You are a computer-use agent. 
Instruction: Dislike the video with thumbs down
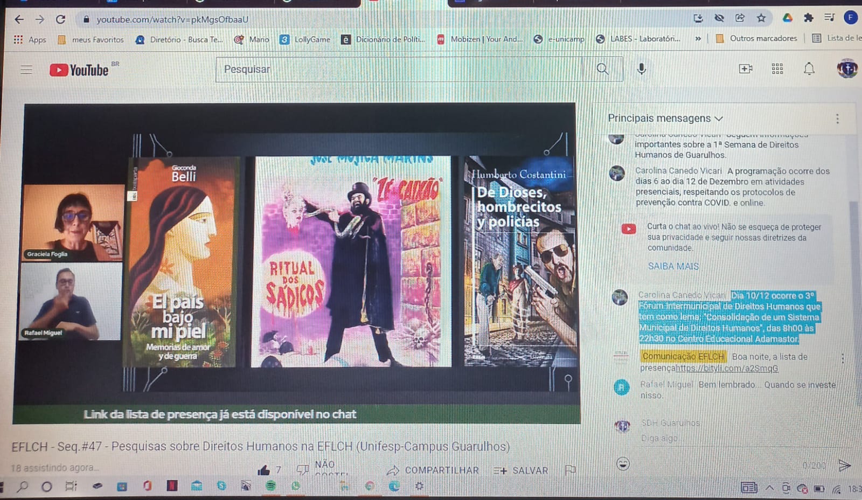click(x=303, y=470)
